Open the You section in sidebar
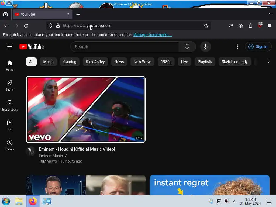Image resolution: width=276 pixels, height=207 pixels. tap(10, 125)
